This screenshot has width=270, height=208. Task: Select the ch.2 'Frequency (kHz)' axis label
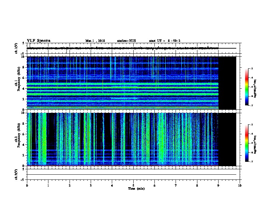coord(19,135)
